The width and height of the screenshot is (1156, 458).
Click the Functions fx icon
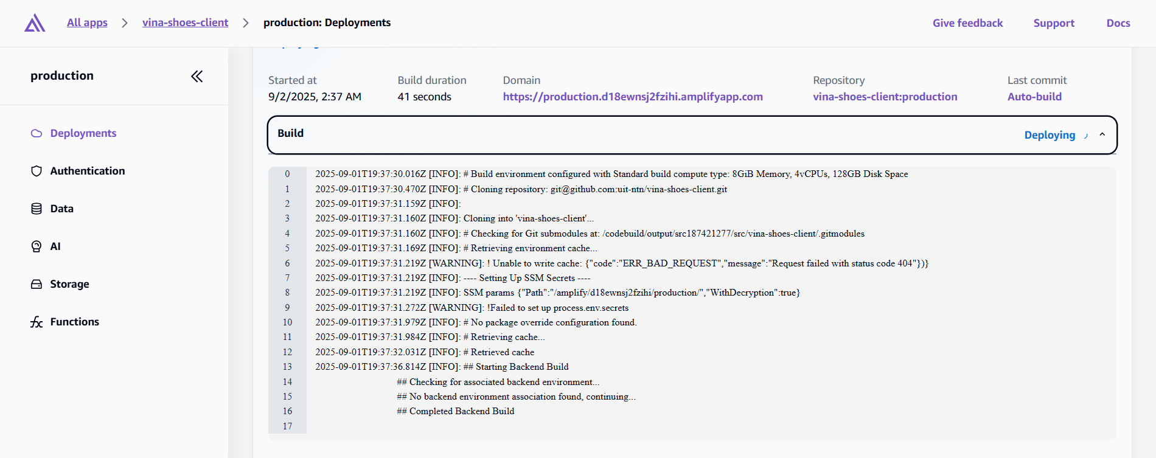[x=37, y=322]
